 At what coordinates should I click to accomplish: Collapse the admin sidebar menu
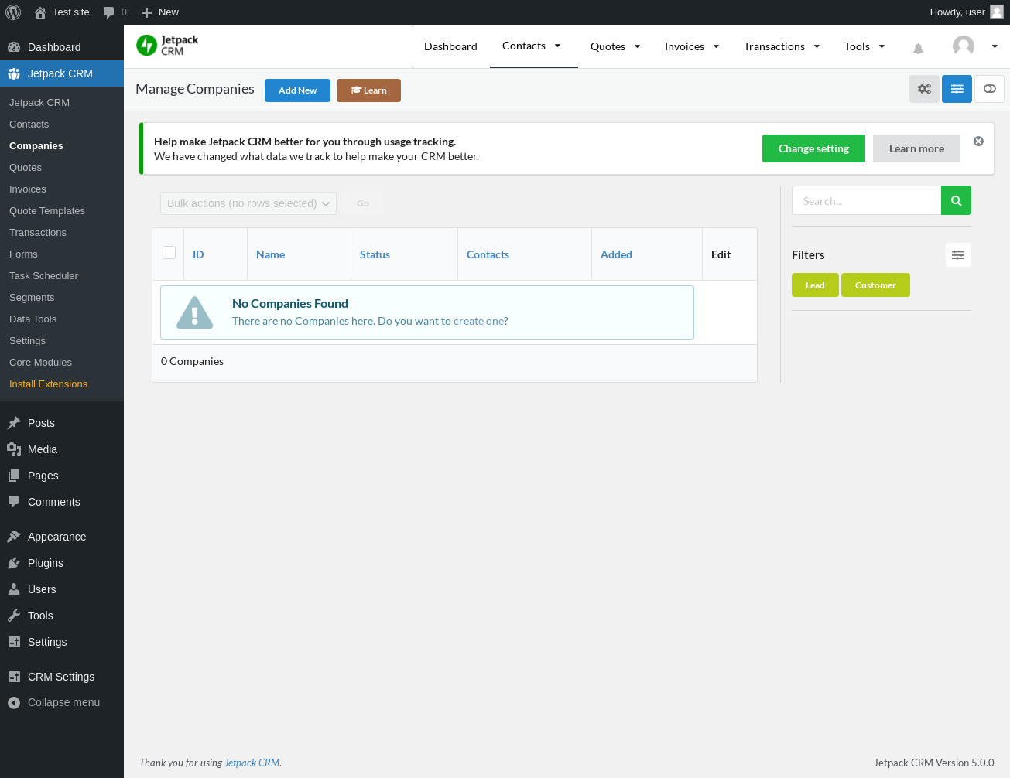pos(62,702)
